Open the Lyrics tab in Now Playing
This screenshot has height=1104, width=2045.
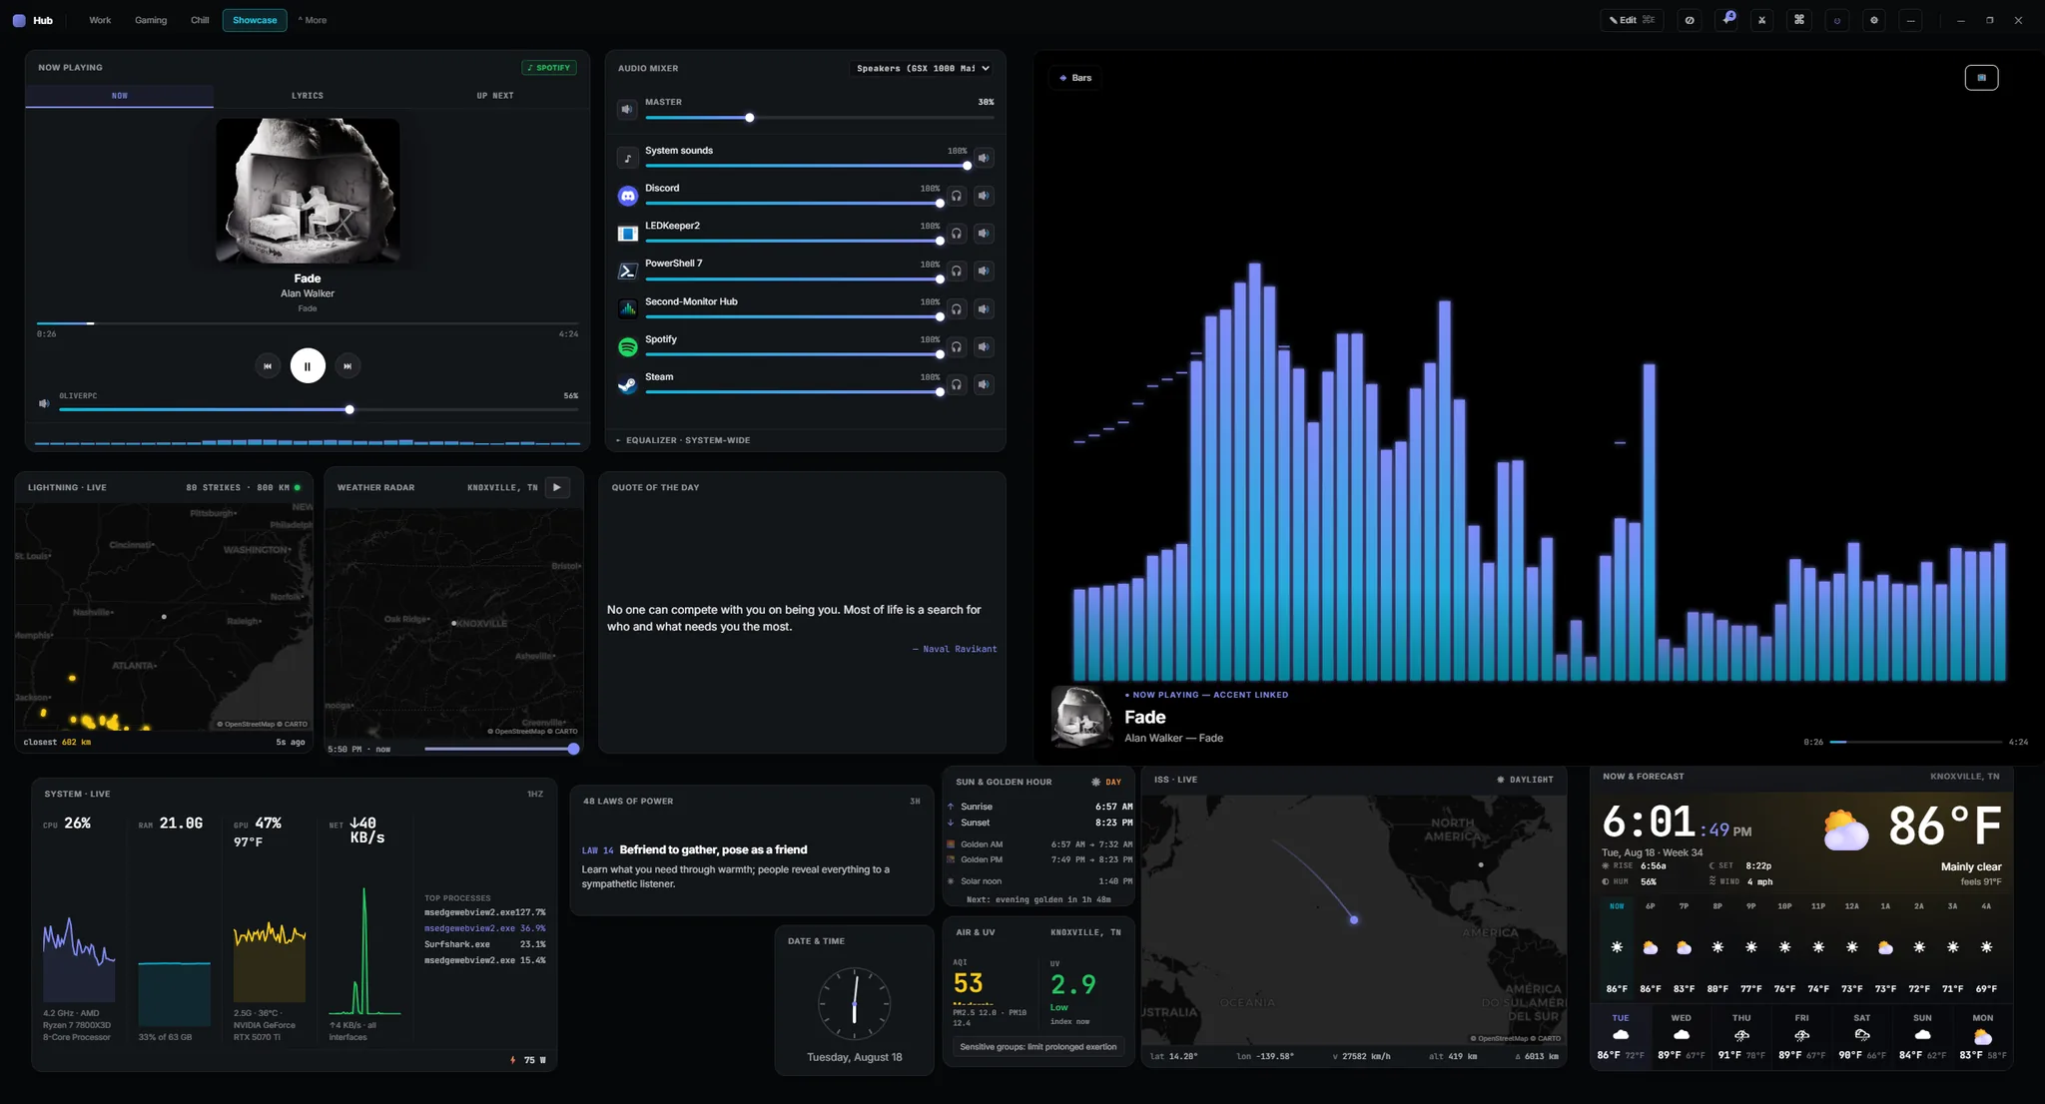click(x=308, y=96)
